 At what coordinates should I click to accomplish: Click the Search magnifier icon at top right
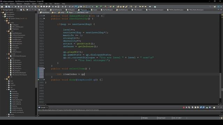point(210,7)
